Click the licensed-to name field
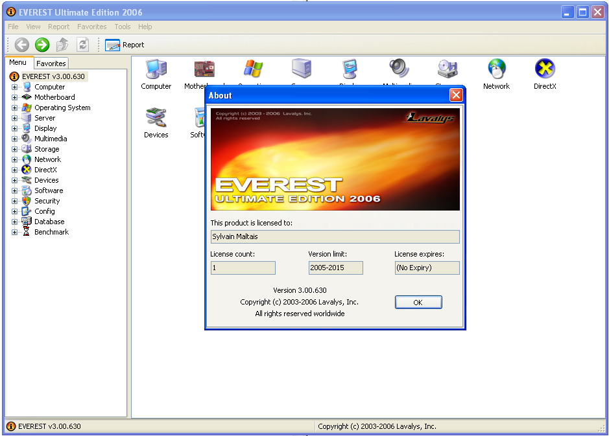This screenshot has width=609, height=436. click(335, 237)
